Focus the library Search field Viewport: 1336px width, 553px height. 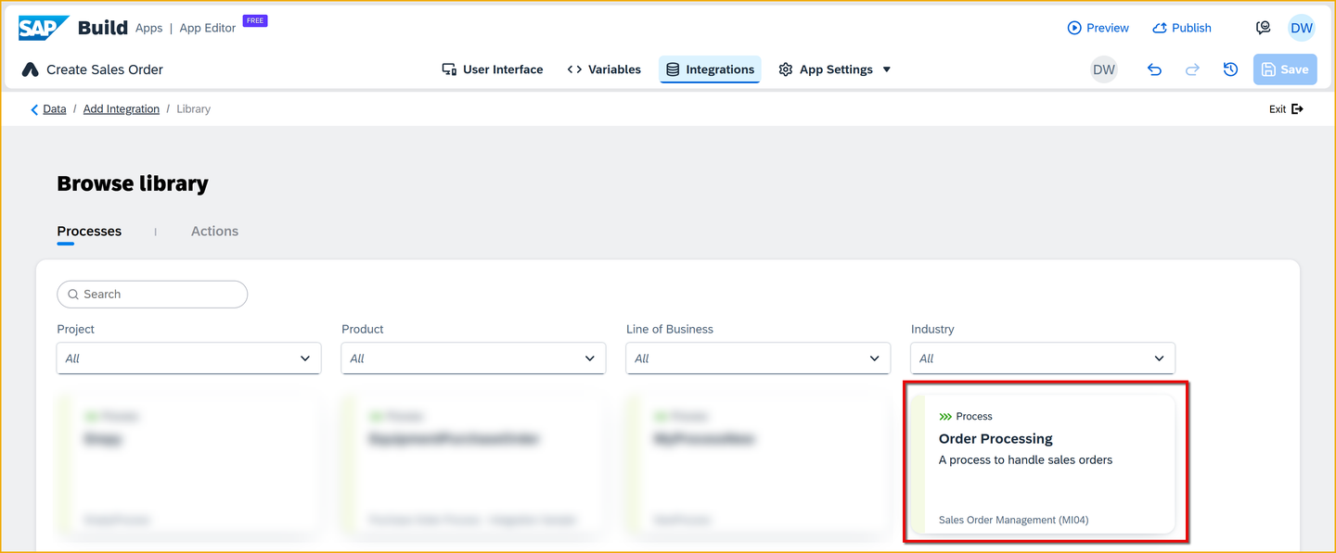tap(152, 295)
